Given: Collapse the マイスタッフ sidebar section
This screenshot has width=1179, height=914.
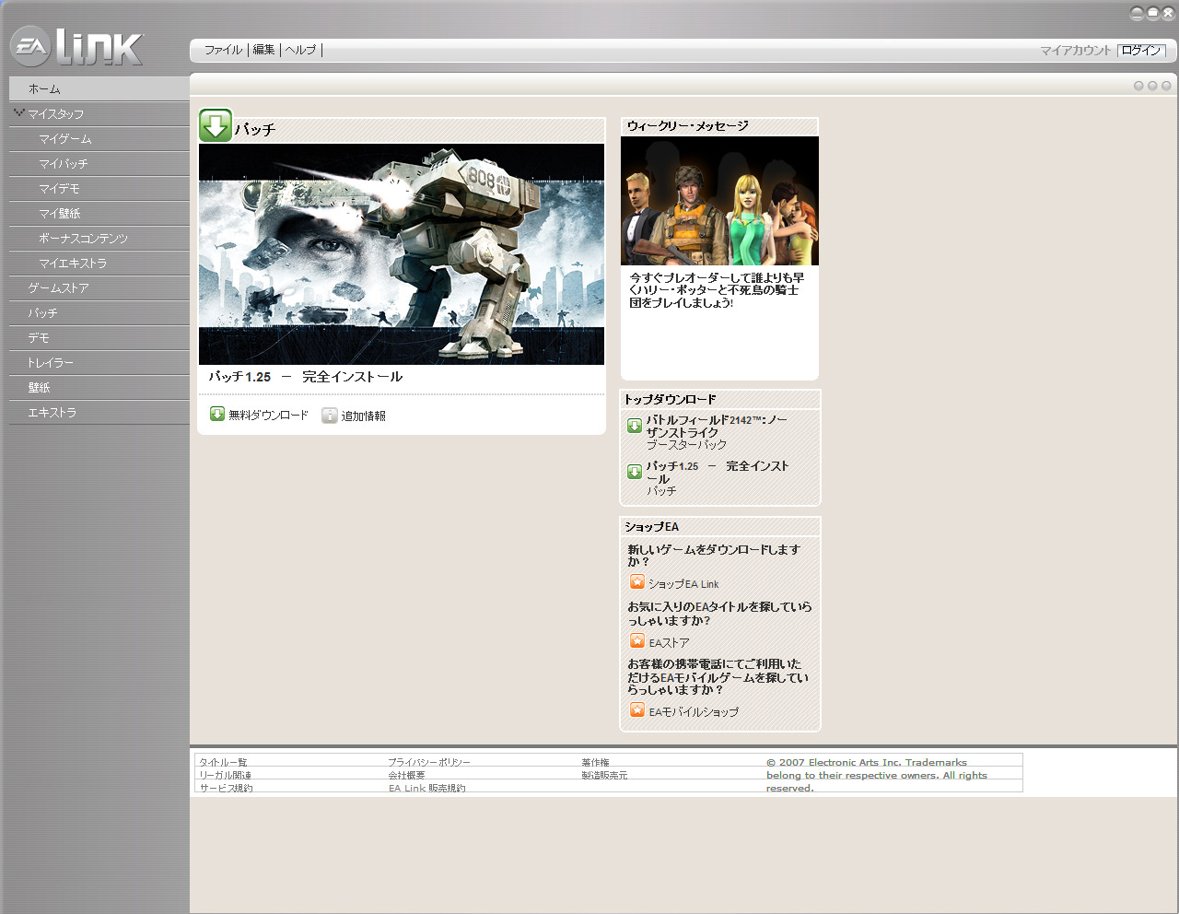Looking at the screenshot, I should [18, 113].
